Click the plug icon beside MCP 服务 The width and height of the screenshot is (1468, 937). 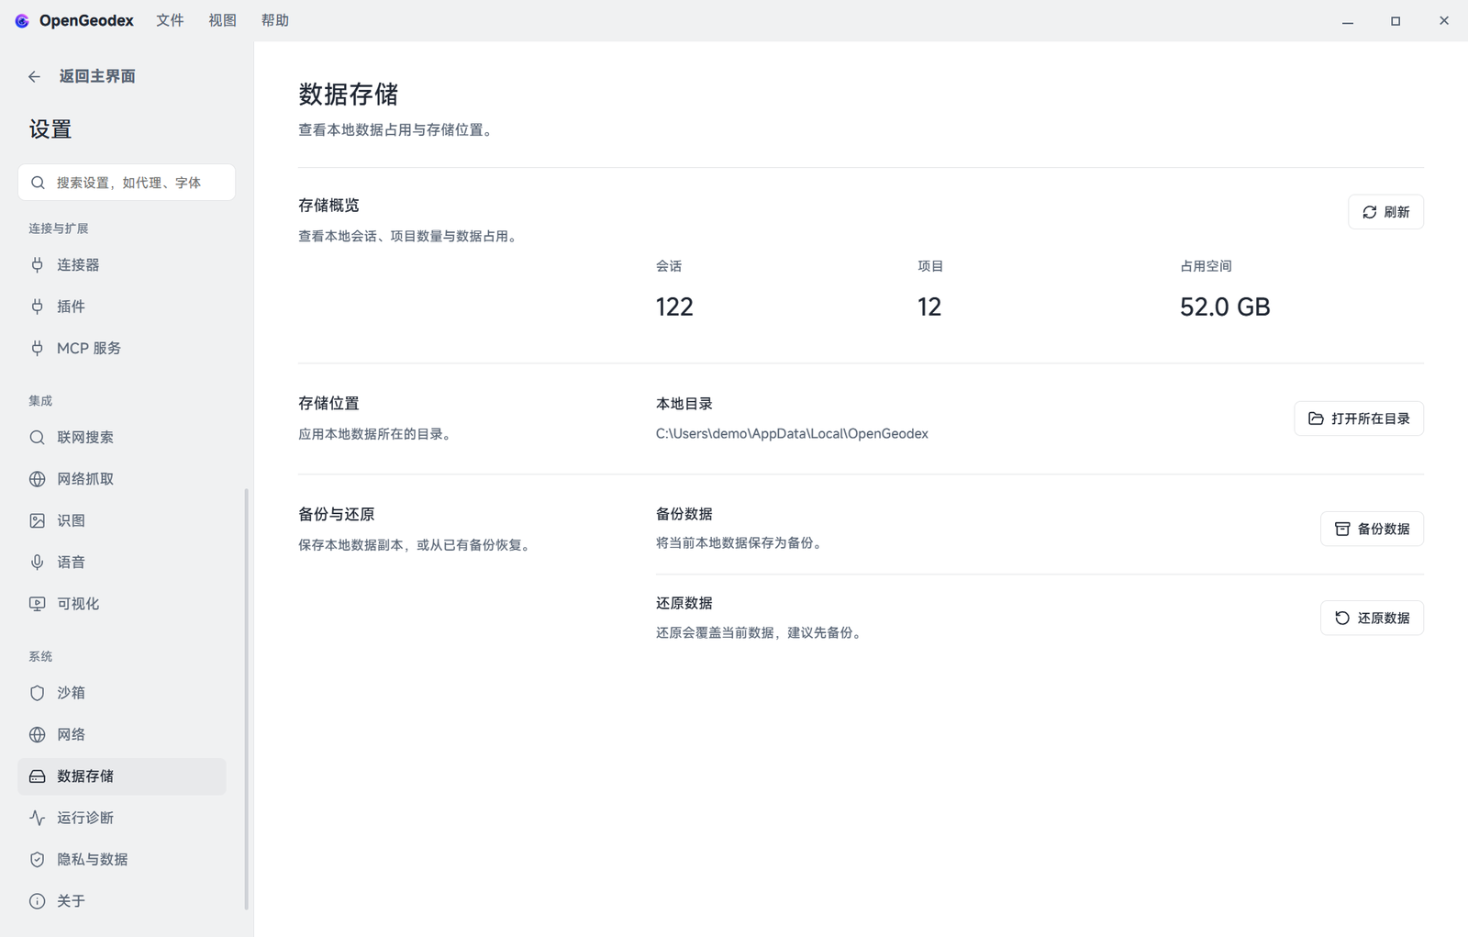37,348
